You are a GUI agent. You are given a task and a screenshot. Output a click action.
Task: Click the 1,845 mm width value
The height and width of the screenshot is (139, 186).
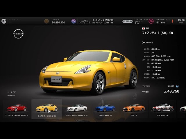156,67
